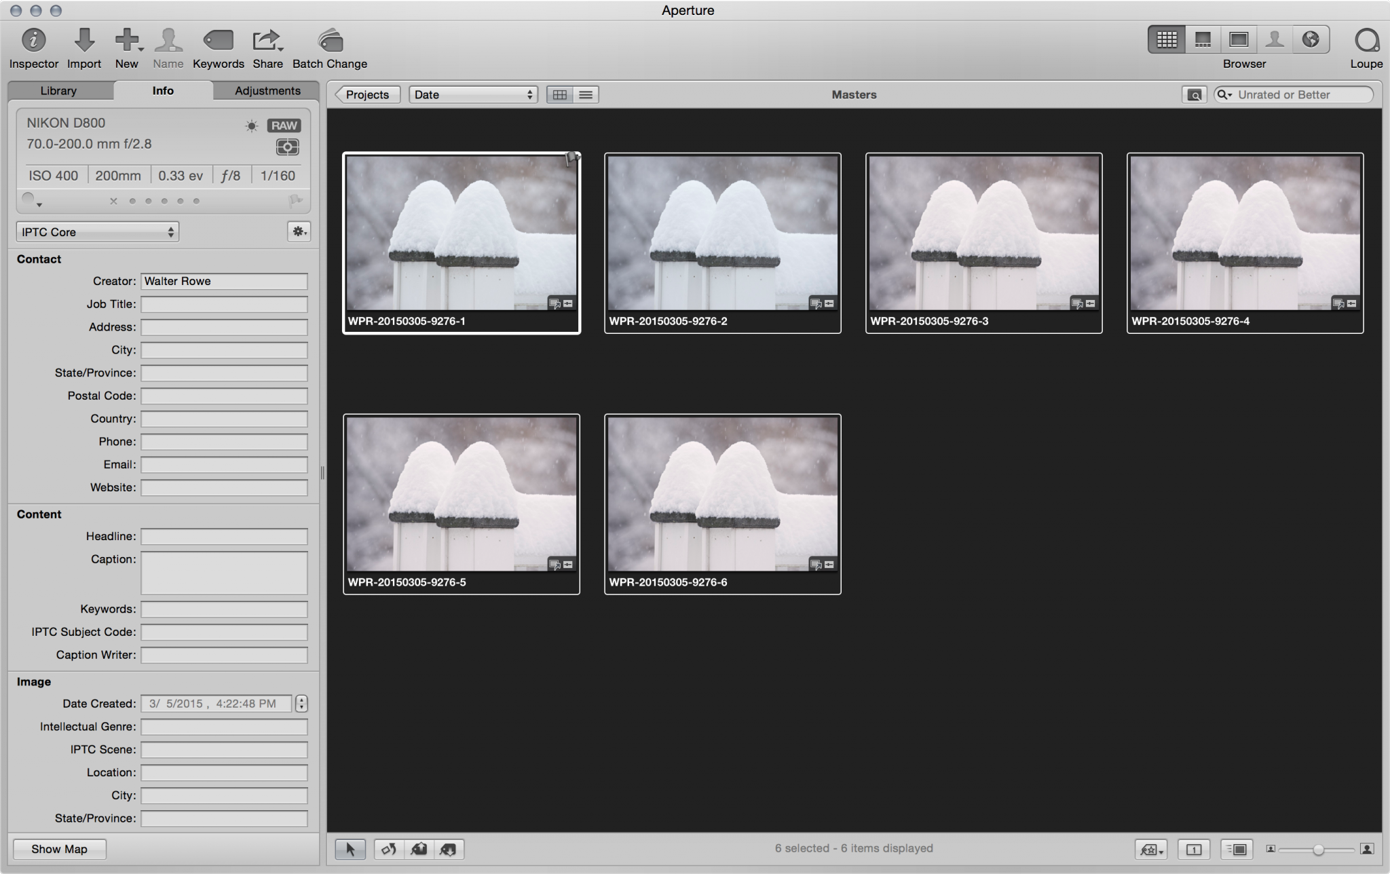Click the list view browser icon
Image resolution: width=1390 pixels, height=874 pixels.
click(584, 94)
